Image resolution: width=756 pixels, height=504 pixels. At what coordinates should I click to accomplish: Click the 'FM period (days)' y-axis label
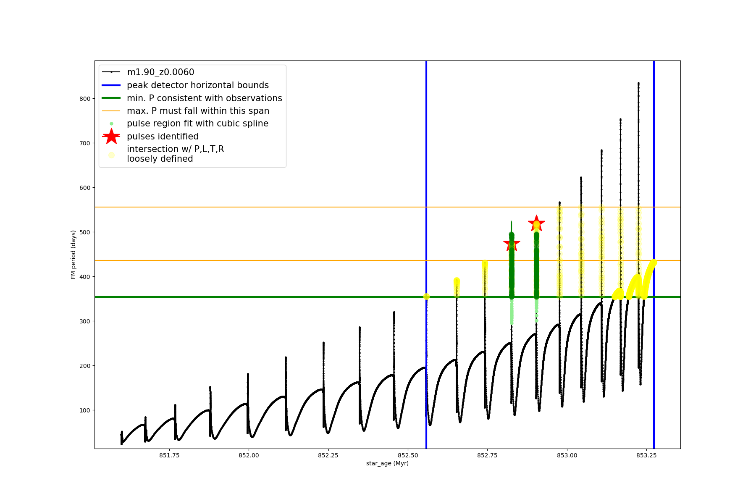tap(73, 255)
